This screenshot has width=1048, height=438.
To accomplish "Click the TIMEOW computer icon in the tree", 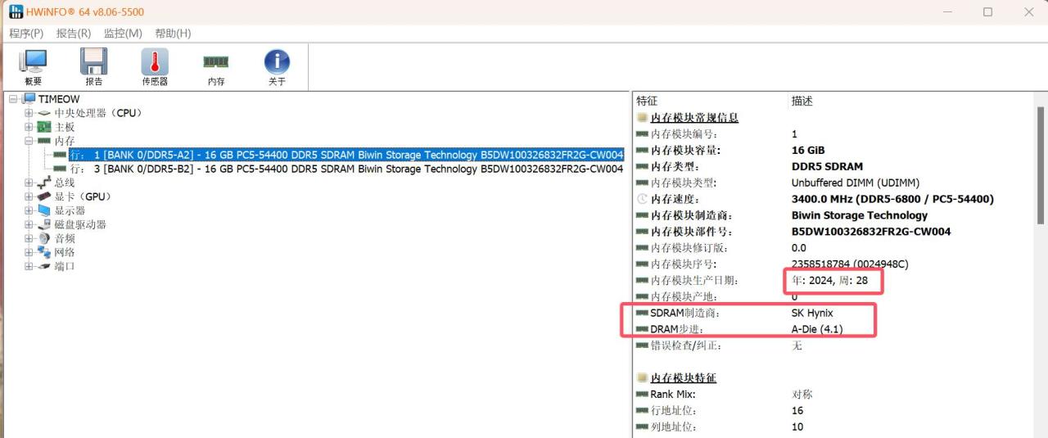I will 29,99.
